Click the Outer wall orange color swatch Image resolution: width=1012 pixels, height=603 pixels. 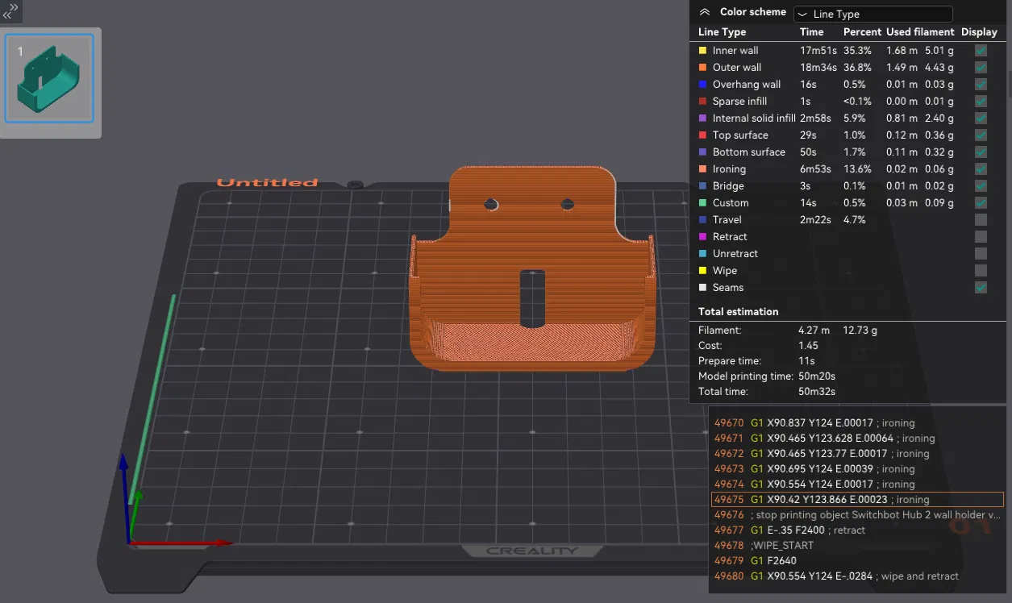(702, 67)
